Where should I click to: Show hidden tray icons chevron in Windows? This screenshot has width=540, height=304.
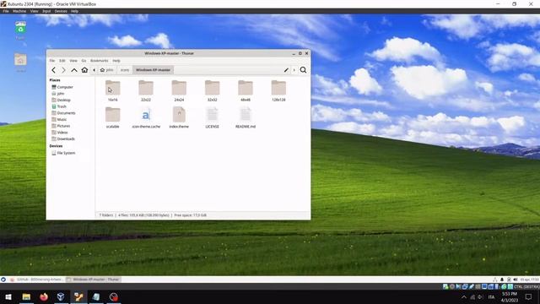click(x=464, y=297)
